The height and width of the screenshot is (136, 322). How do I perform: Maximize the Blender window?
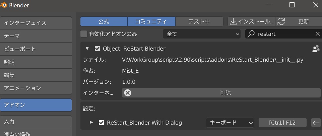292,5
